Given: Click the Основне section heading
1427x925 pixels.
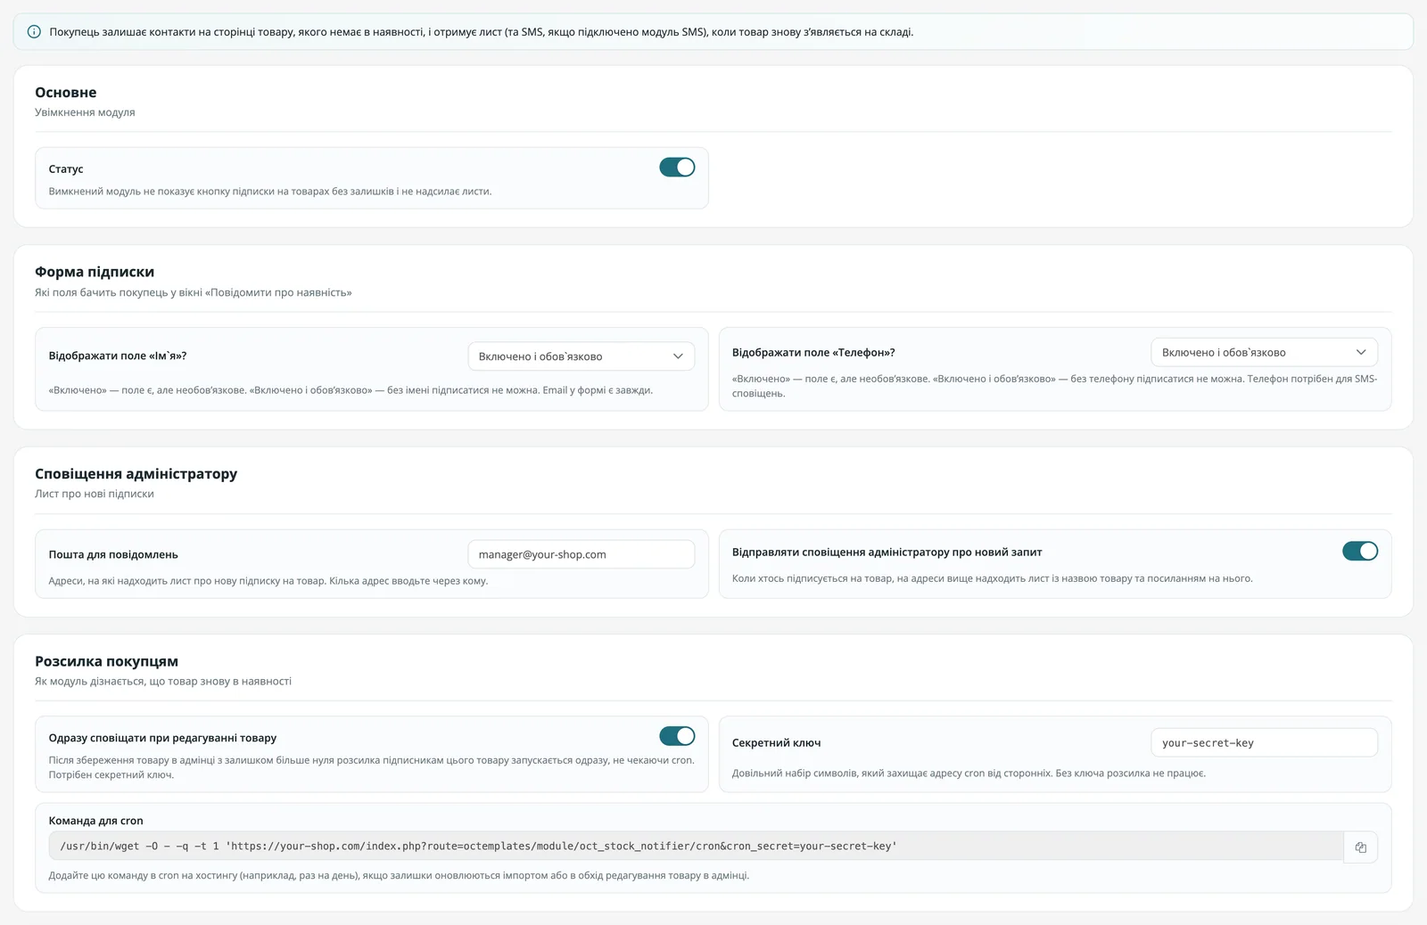Looking at the screenshot, I should [x=66, y=93].
